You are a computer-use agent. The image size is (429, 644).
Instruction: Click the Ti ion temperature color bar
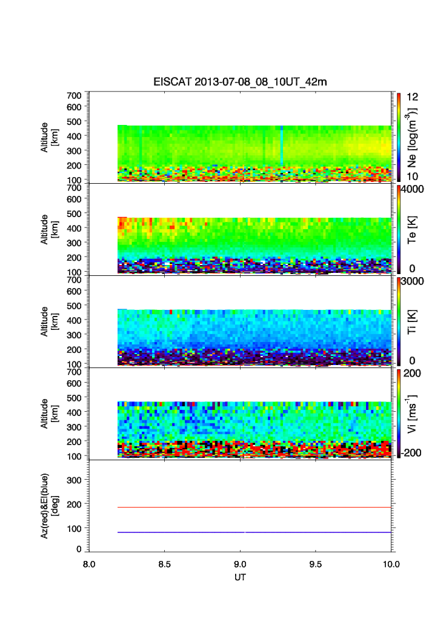(399, 321)
